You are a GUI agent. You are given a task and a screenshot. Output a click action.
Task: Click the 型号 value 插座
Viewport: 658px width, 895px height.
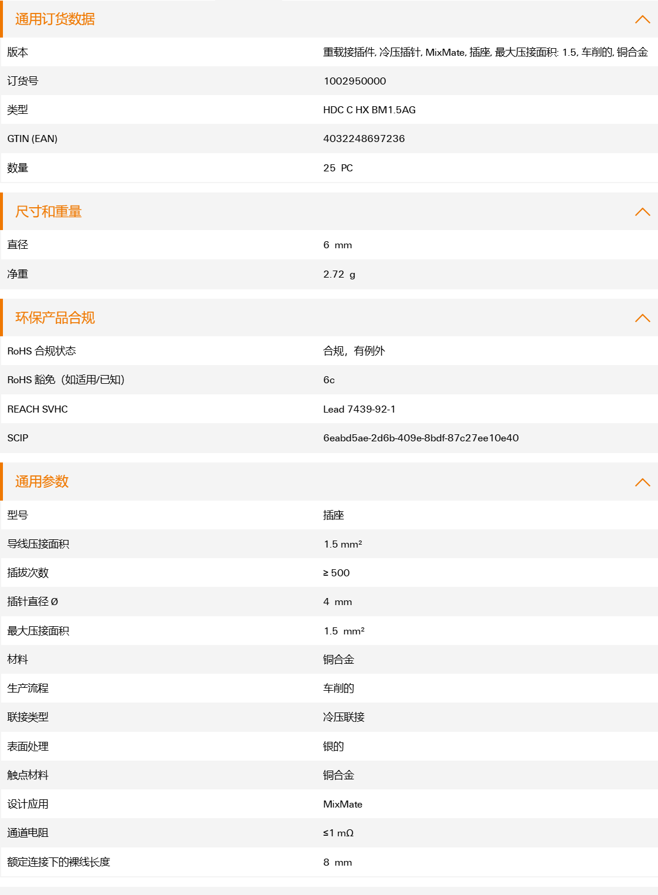coord(334,515)
